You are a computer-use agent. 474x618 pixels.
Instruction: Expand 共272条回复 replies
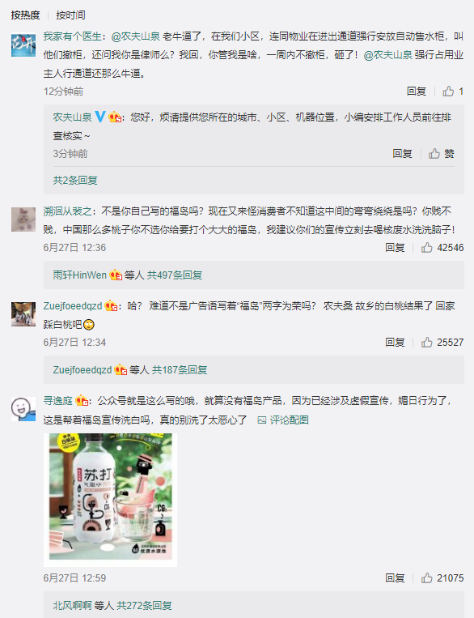[x=144, y=605]
